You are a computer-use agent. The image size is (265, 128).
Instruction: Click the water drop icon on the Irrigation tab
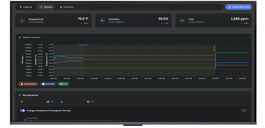pyautogui.click(x=61, y=7)
